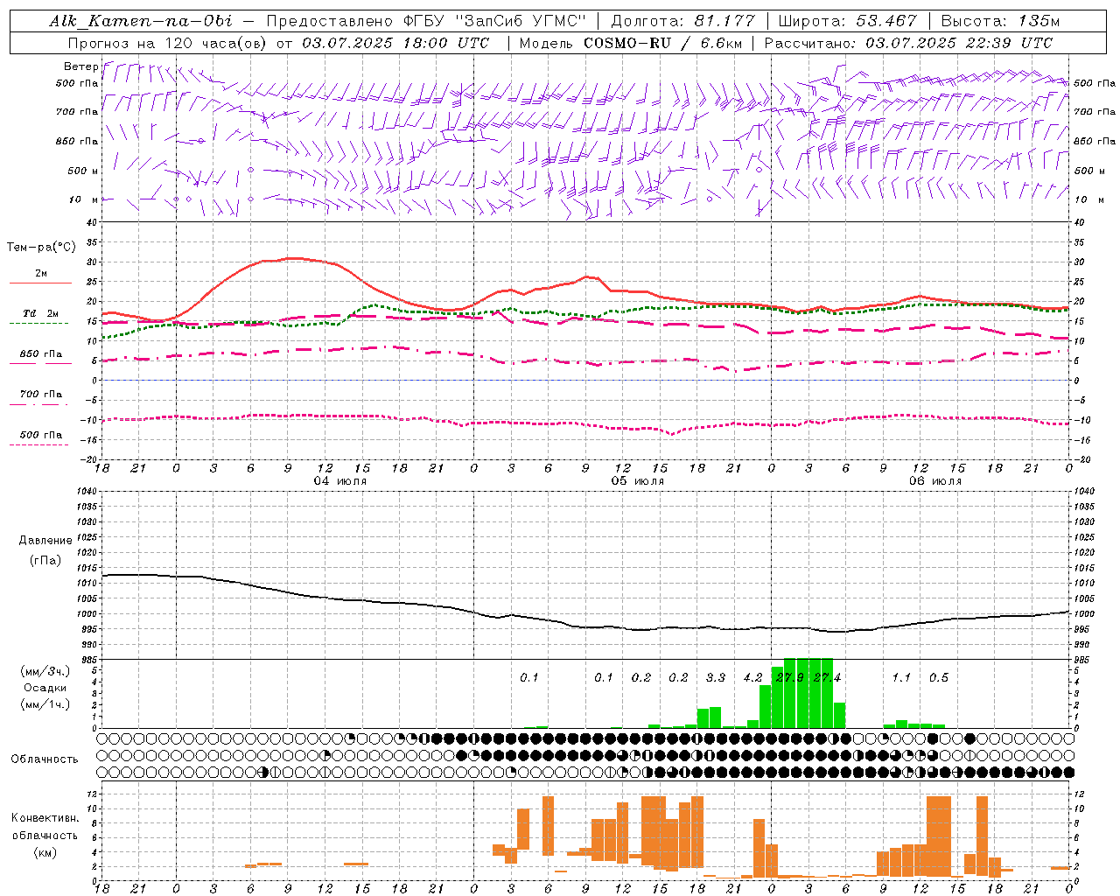
Task: Click the provider text ФГБУ "ЗапСиб УГМС"
Action: [494, 21]
